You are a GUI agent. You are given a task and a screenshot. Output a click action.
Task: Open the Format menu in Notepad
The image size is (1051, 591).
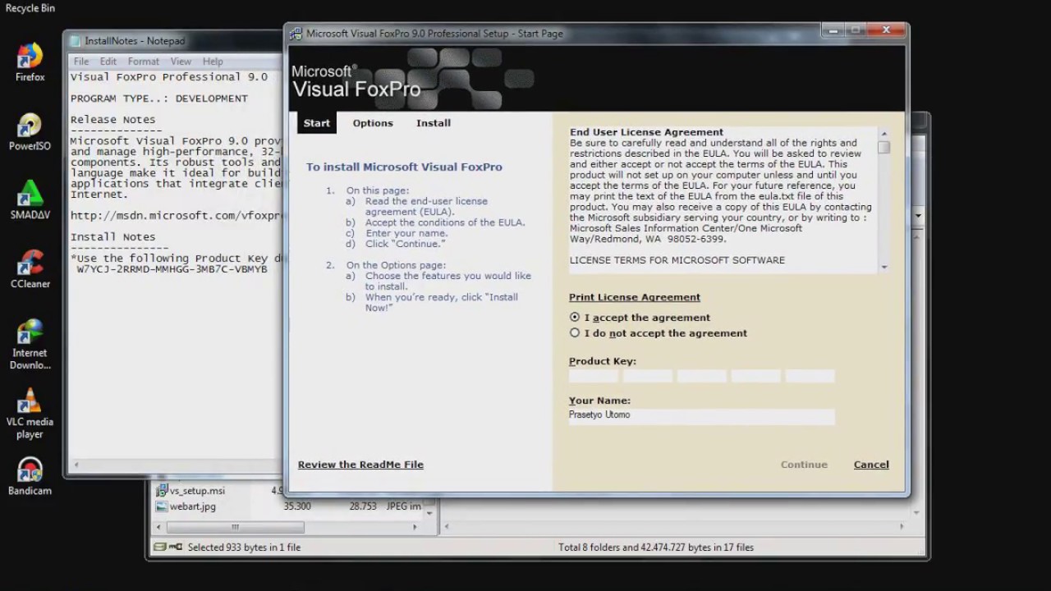143,62
